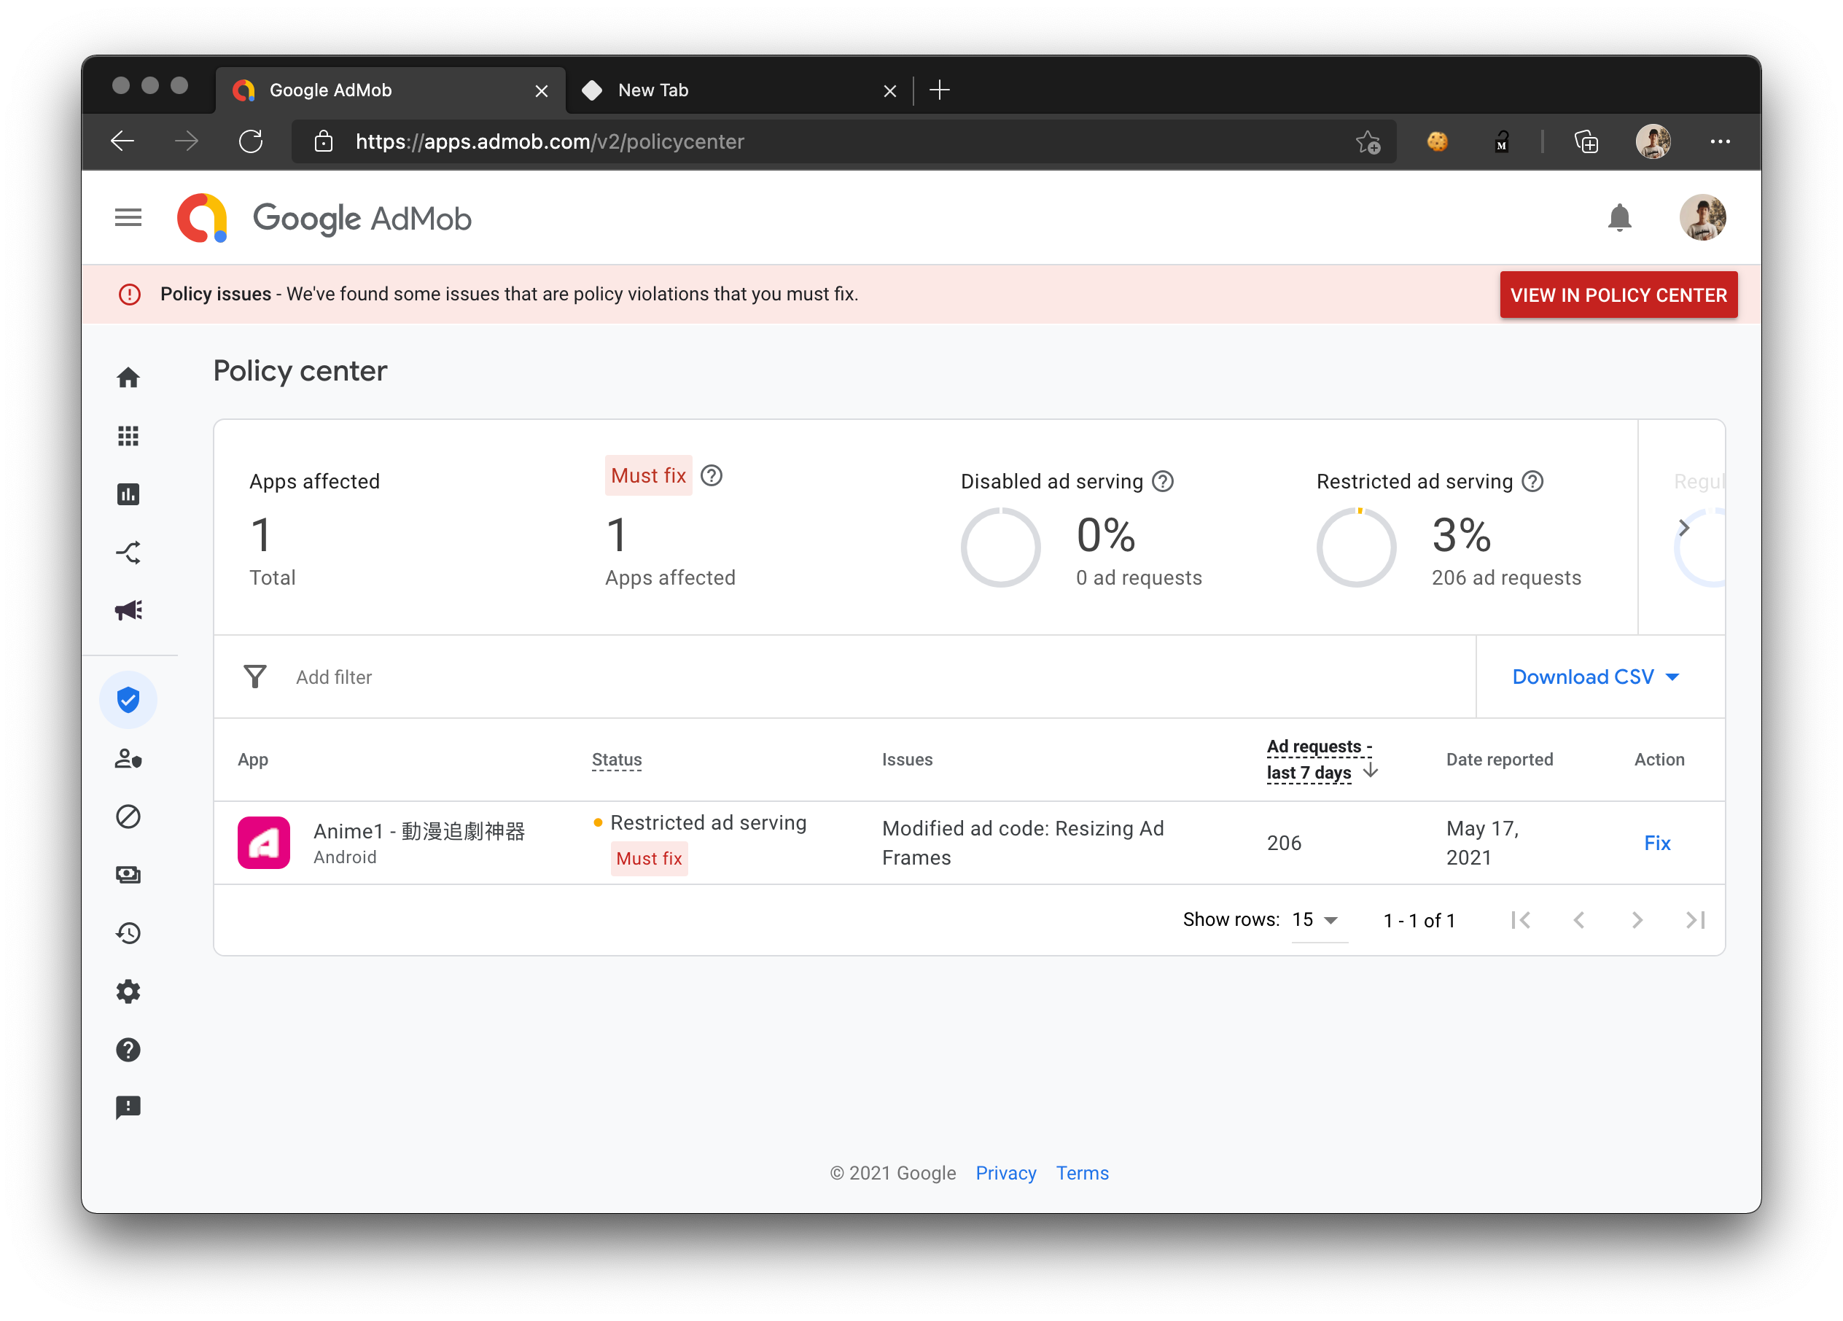Open the Apps grid sidebar icon

click(128, 436)
